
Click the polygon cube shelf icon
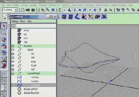pos(64,16)
